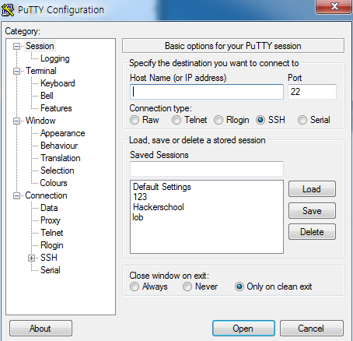This screenshot has height=341, width=353.
Task: Click the Port field showing 22
Action: (x=312, y=92)
